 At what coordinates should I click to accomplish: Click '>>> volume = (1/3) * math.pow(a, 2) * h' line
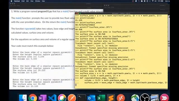pyautogui.click(x=98, y=76)
